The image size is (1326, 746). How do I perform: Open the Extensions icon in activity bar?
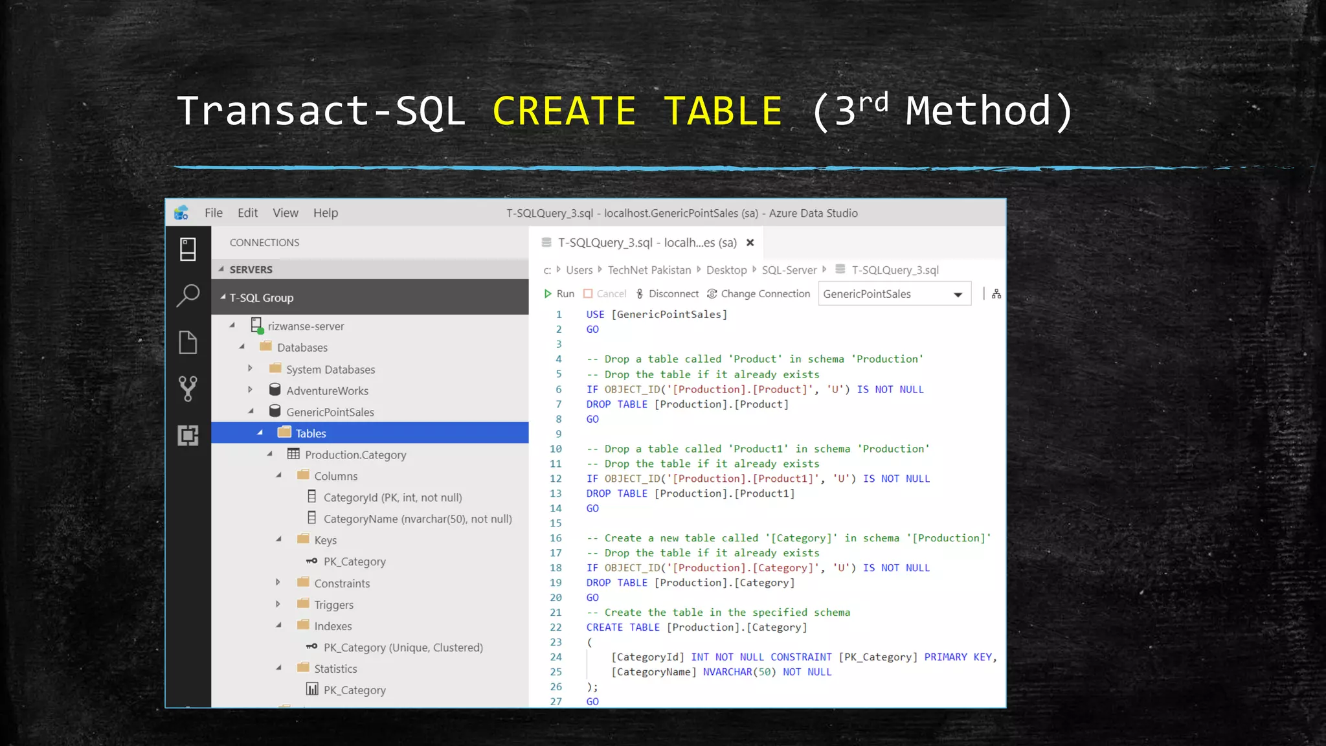[x=188, y=435]
